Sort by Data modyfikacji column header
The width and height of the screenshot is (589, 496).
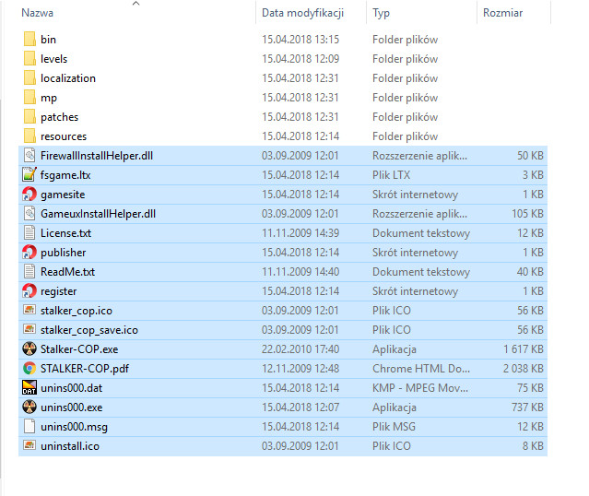tap(302, 13)
